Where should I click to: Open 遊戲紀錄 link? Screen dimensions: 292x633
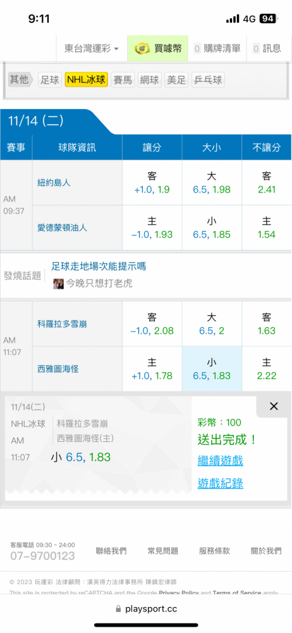pos(220,483)
